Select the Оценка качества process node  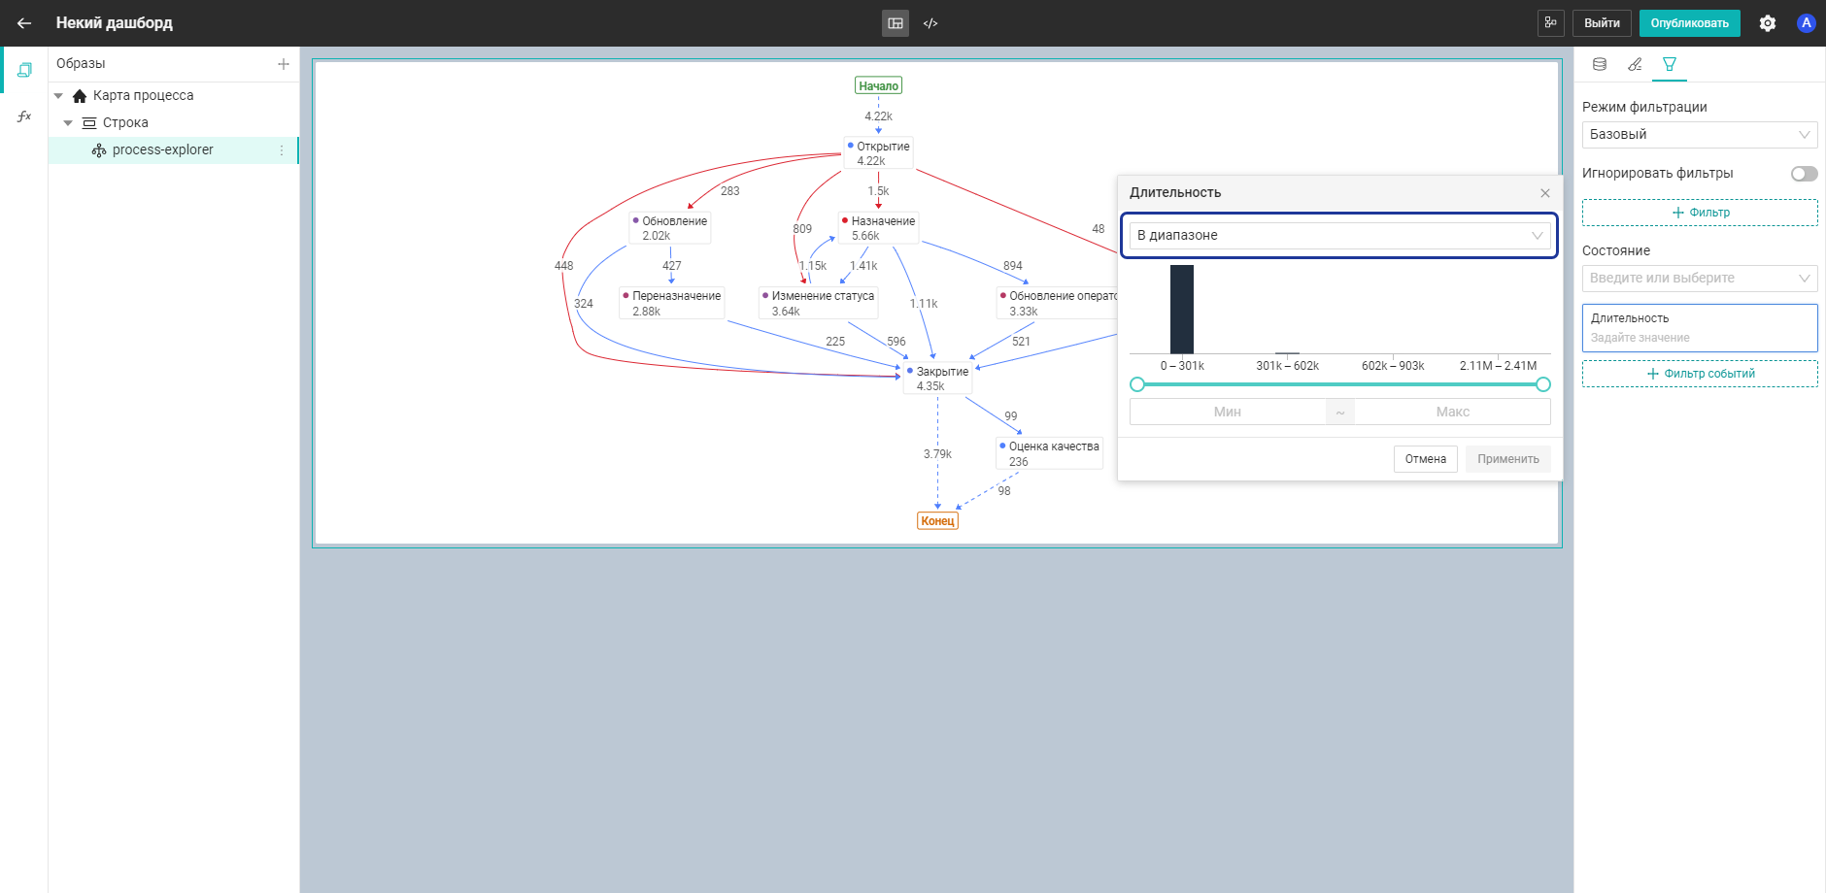(x=1049, y=453)
